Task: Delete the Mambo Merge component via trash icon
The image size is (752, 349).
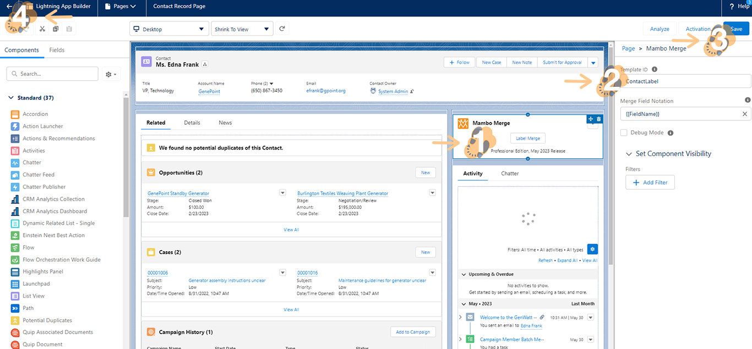Action: (599, 119)
